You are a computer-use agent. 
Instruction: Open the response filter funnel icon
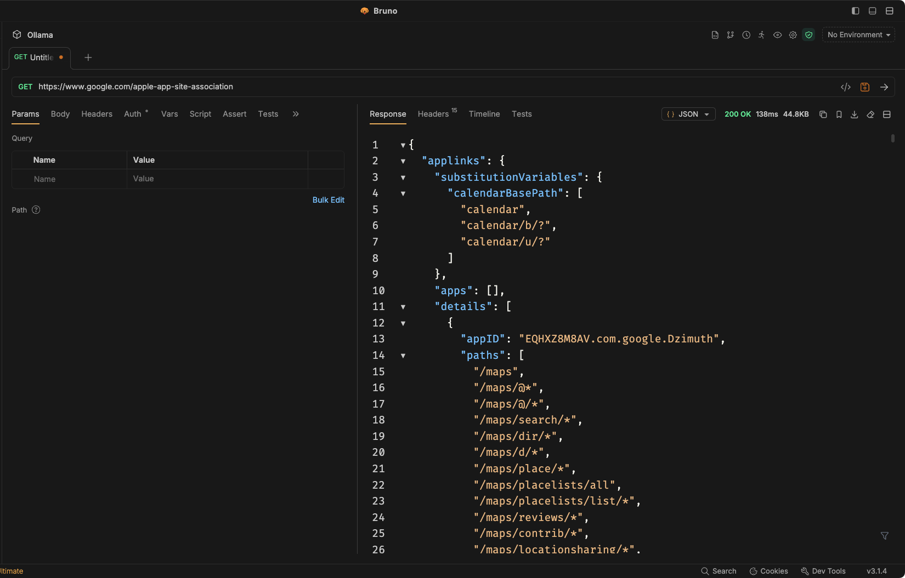884,536
